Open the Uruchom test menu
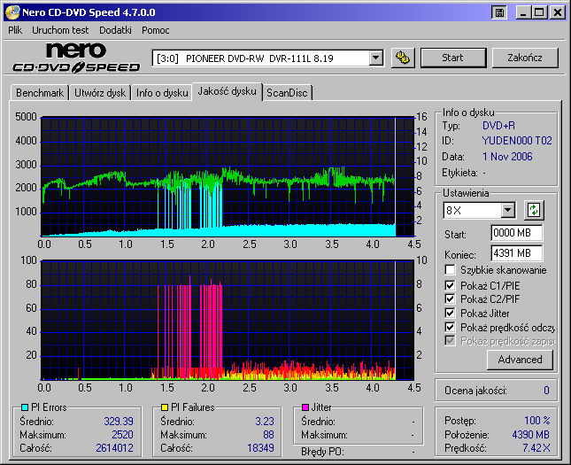Screen dimensions: 571x465 (x=60, y=30)
